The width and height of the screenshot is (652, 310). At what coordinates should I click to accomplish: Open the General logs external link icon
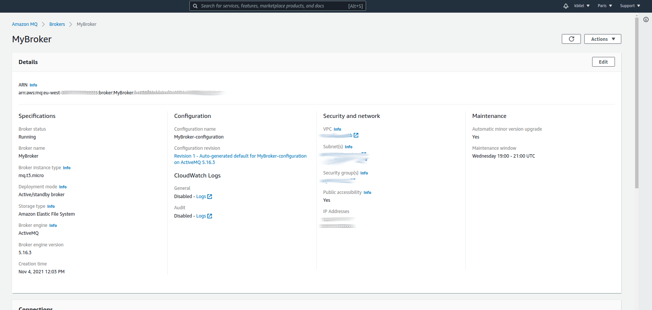pyautogui.click(x=210, y=197)
